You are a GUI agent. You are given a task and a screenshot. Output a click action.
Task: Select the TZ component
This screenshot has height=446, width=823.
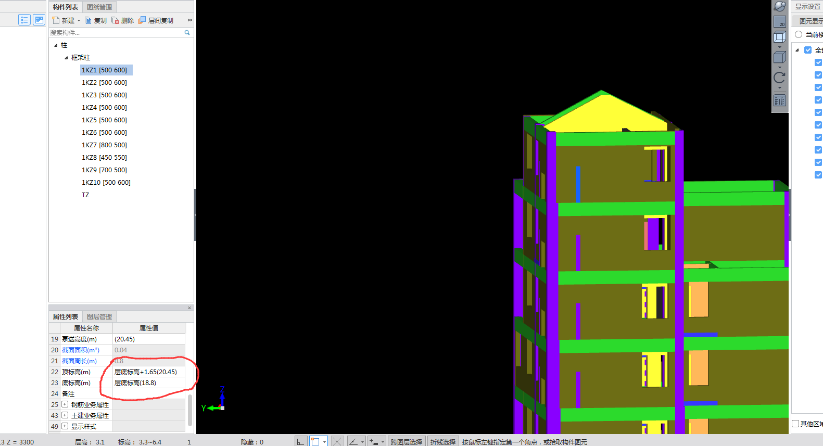click(85, 195)
